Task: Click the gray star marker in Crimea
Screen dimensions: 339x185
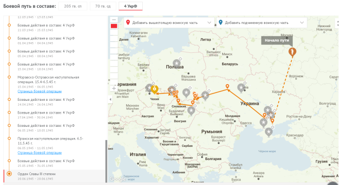Action: tap(268, 132)
